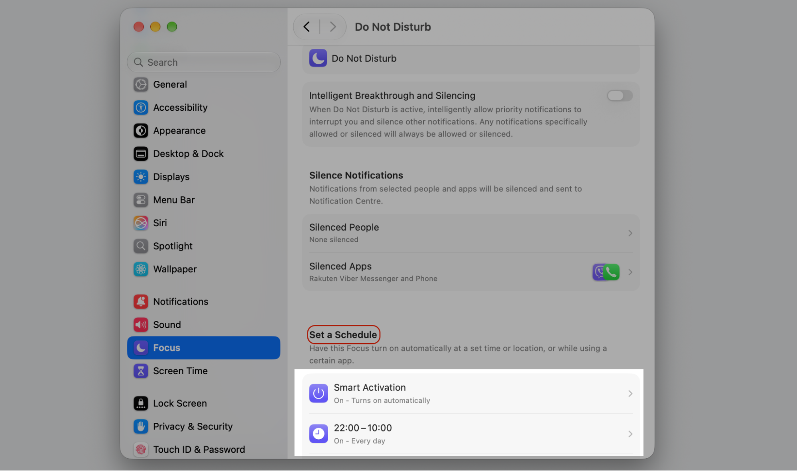The image size is (797, 471).
Task: Click the Smart Activation power icon
Action: pyautogui.click(x=319, y=393)
